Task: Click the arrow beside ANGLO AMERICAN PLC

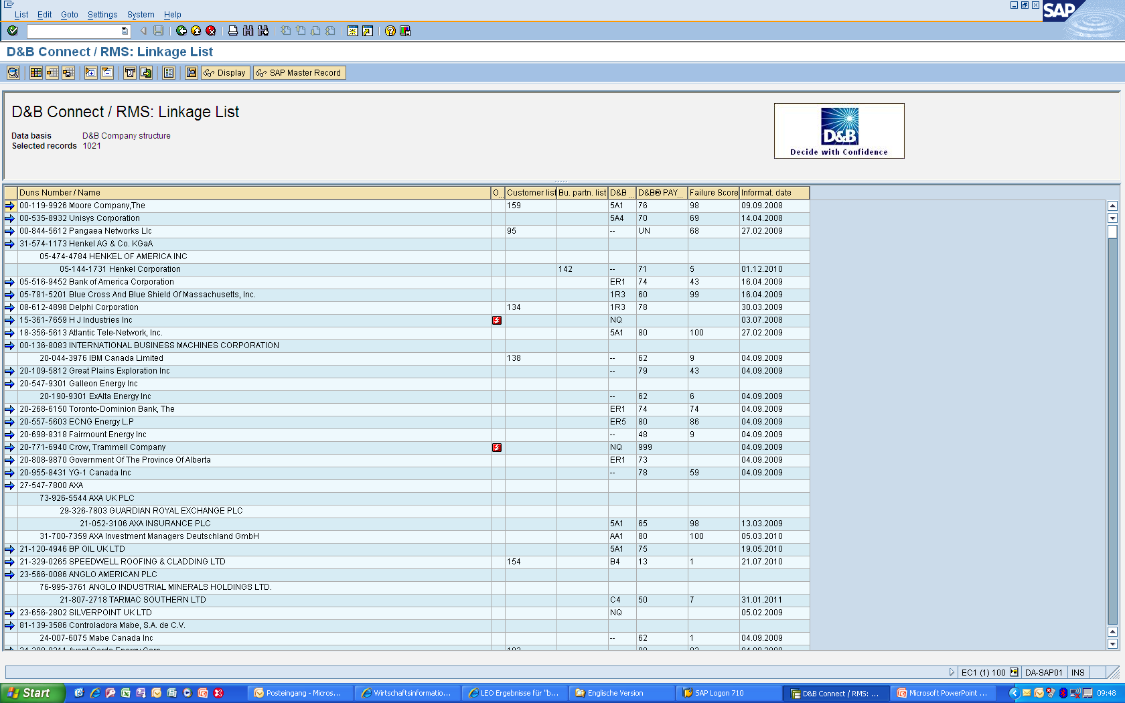Action: 10,574
